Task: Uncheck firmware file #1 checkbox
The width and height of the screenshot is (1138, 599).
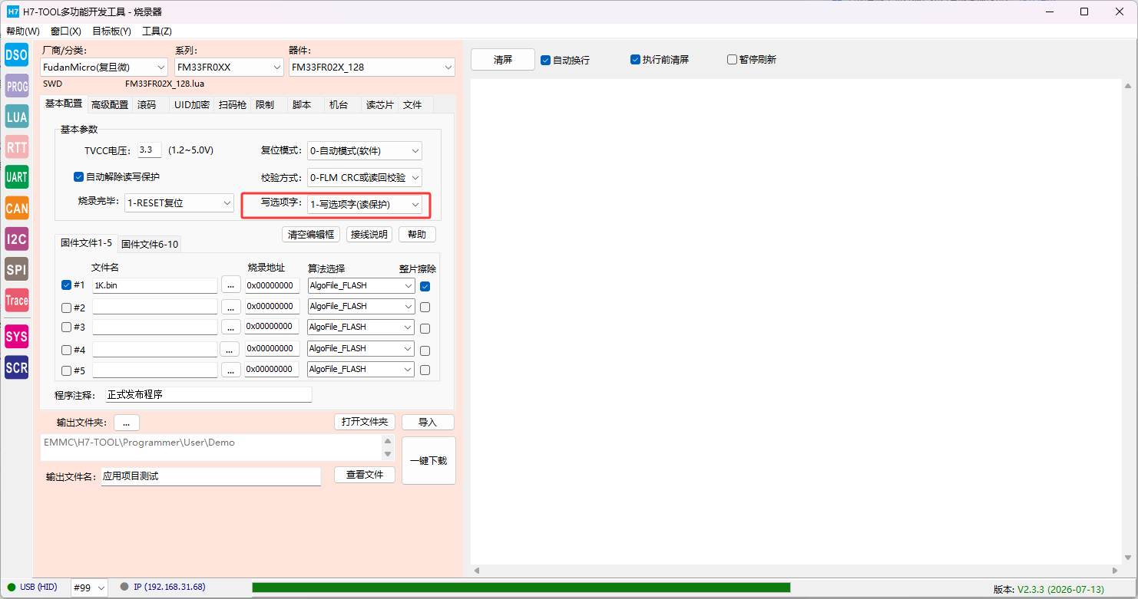Action: click(x=66, y=285)
